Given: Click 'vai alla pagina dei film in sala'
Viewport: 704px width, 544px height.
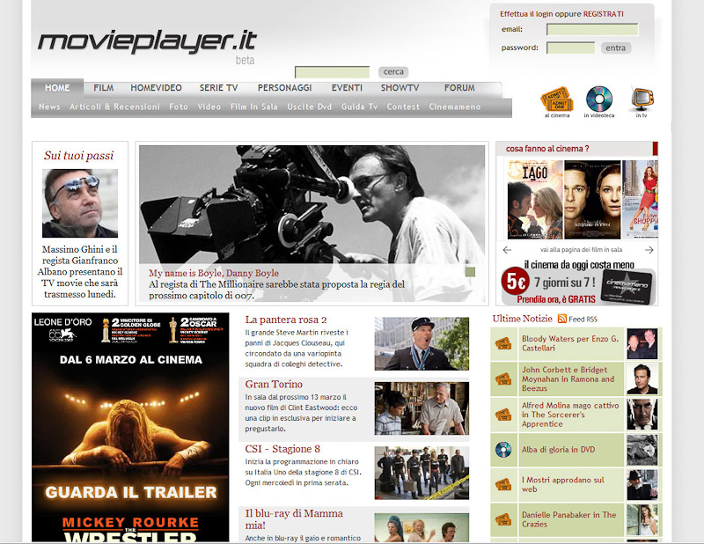Looking at the screenshot, I should pos(581,250).
